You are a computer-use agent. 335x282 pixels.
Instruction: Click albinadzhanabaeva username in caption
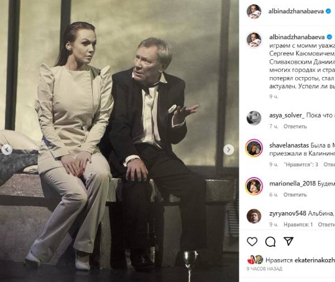pos(297,37)
